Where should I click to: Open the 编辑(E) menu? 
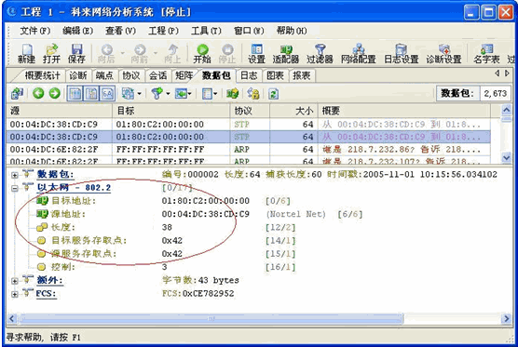(77, 31)
